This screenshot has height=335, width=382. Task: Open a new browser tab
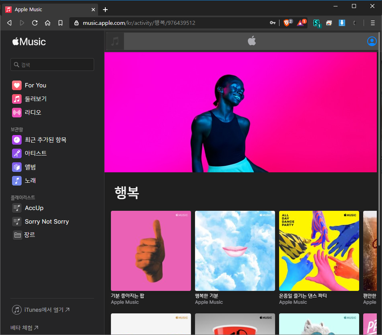click(x=105, y=10)
